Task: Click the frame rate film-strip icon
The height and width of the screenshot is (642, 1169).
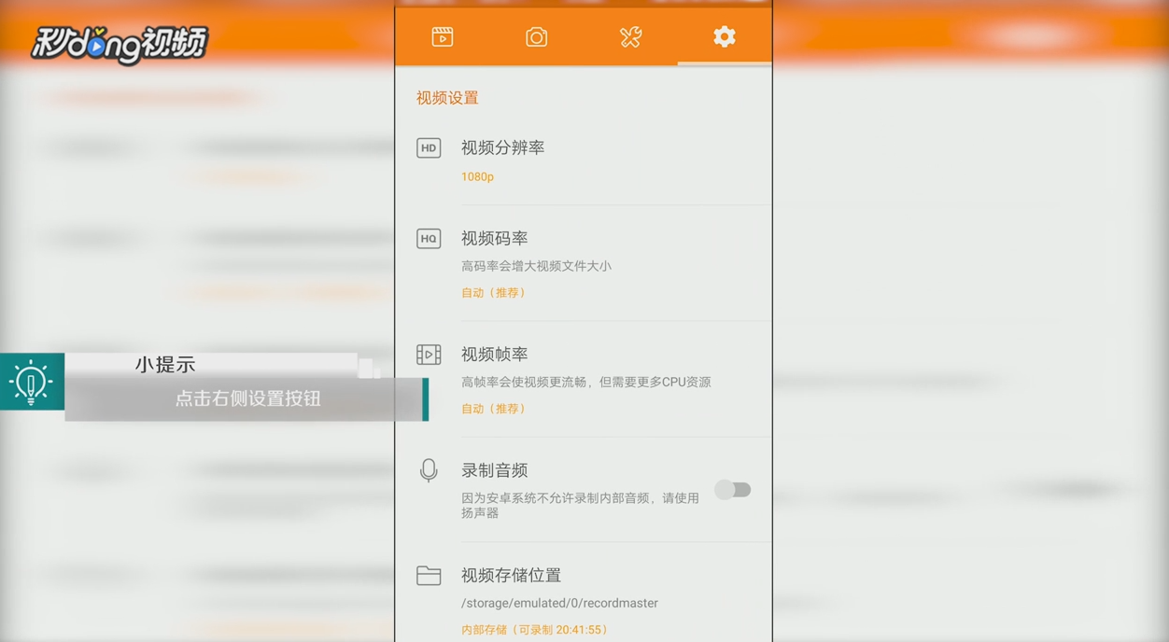Action: tap(429, 355)
